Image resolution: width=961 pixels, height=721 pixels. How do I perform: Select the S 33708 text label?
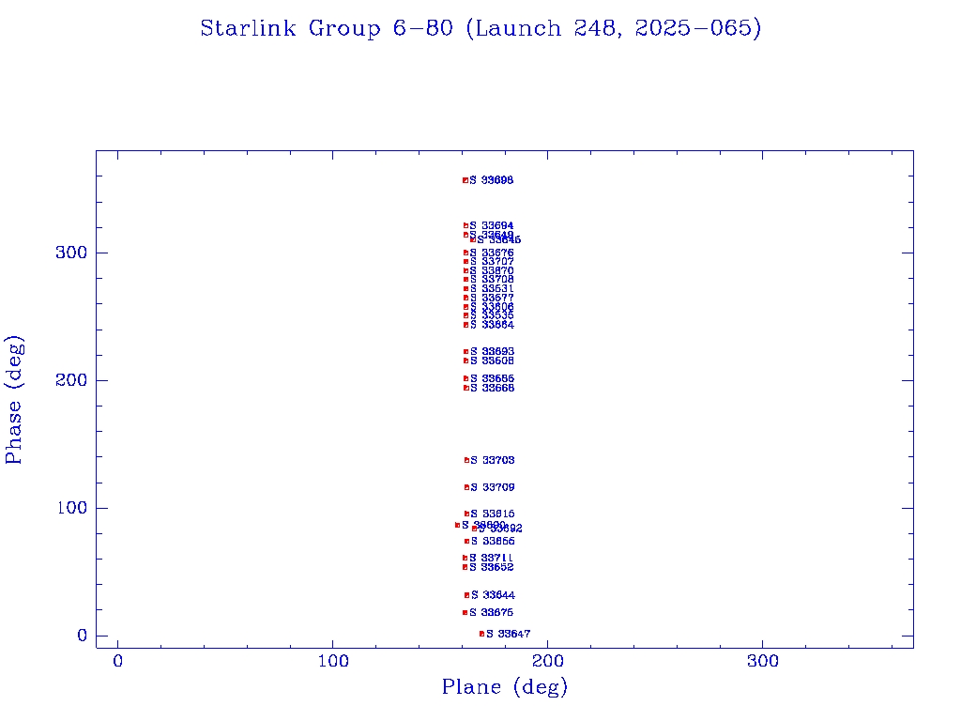point(492,280)
